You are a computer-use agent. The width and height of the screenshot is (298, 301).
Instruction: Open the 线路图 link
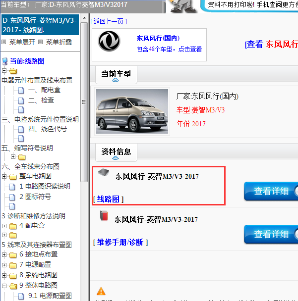108,199
